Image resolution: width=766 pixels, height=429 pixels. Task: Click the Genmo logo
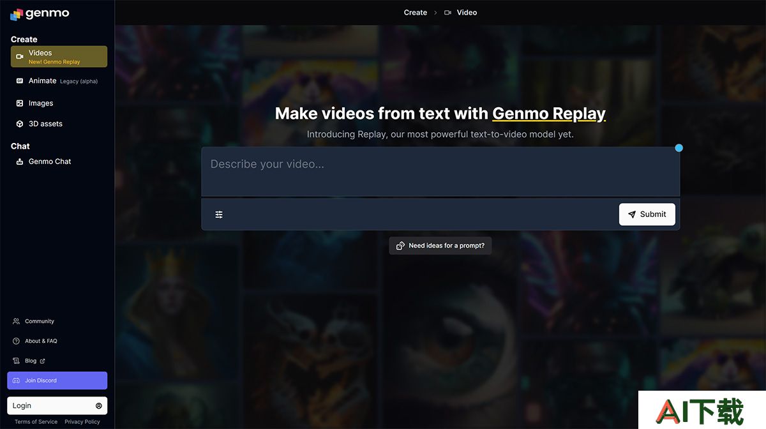coord(40,13)
